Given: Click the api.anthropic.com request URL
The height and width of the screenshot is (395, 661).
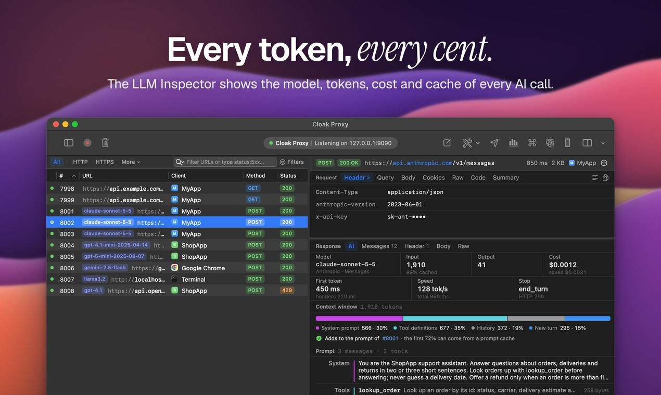Looking at the screenshot, I should [x=429, y=163].
